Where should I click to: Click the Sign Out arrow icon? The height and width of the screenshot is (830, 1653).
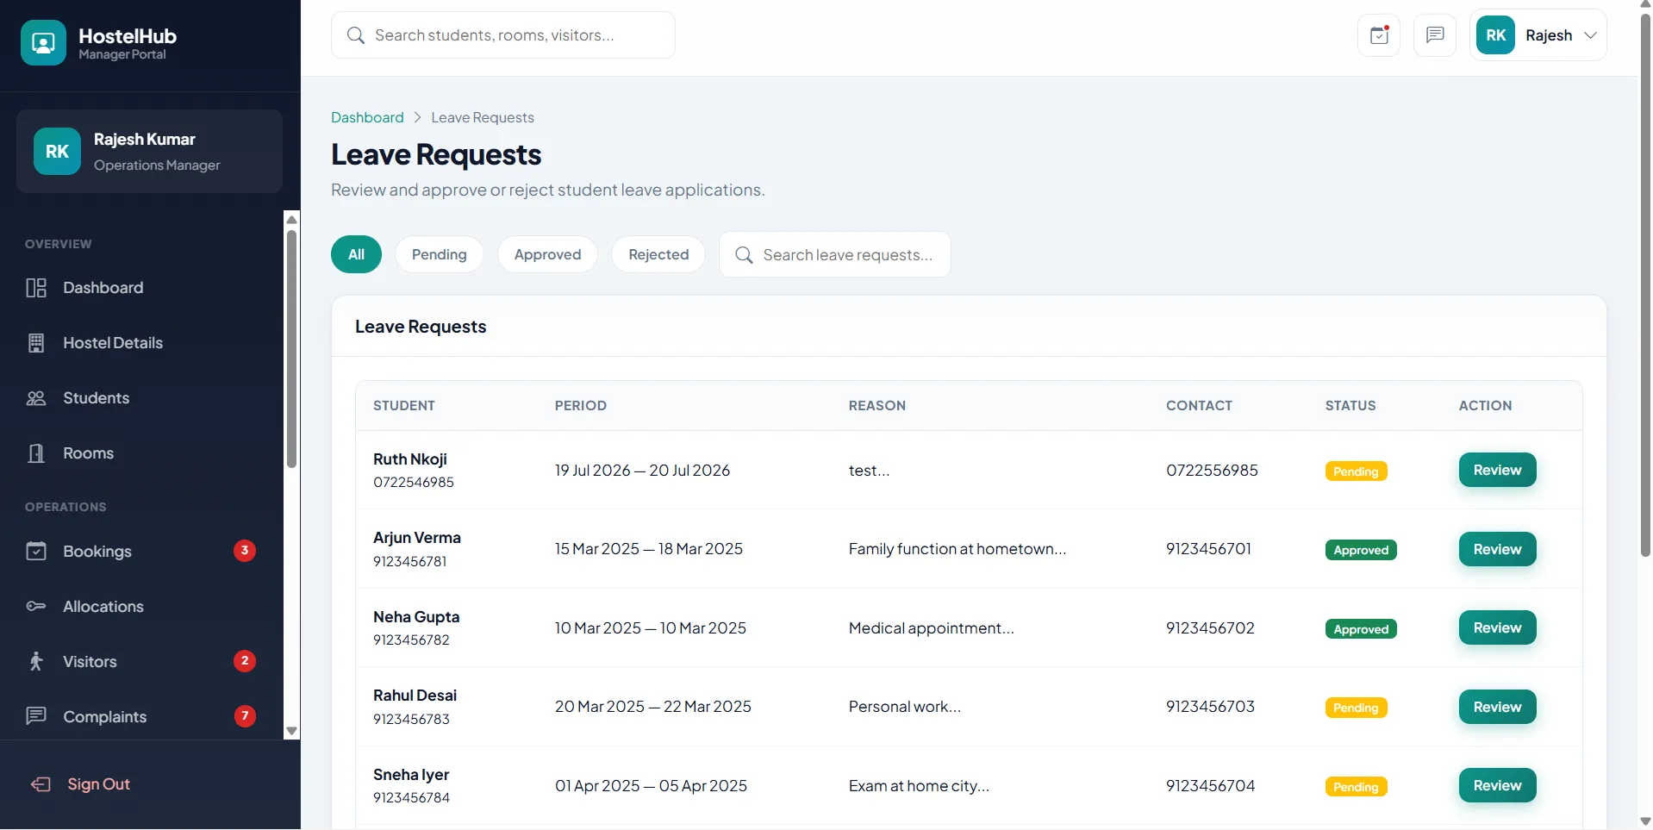tap(41, 784)
